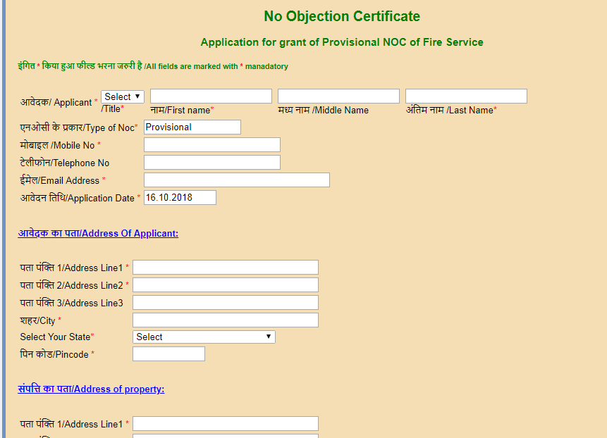
Task: Click the No Objection Certificate page title
Action: coord(341,15)
